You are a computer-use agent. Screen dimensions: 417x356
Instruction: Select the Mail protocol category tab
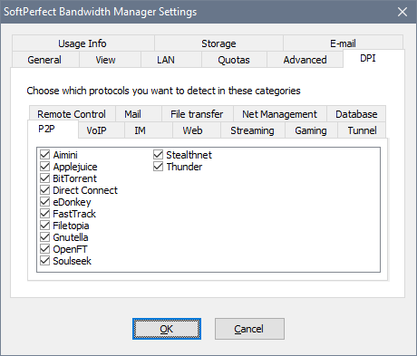coord(139,114)
